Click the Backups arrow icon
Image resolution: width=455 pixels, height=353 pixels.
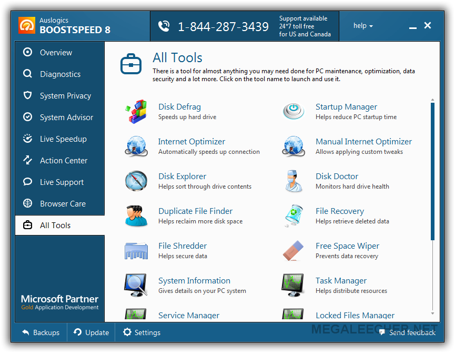click(26, 332)
